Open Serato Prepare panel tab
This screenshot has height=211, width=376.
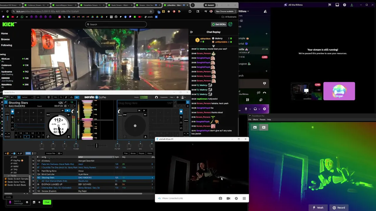click(142, 153)
